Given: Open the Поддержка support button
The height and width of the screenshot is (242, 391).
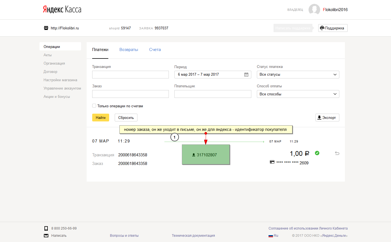Looking at the screenshot, I should click(333, 28).
